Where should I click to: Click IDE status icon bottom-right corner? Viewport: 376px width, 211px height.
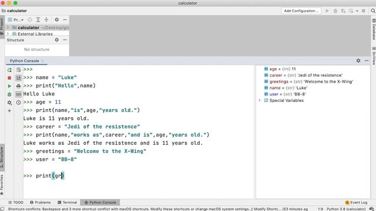coord(372,209)
